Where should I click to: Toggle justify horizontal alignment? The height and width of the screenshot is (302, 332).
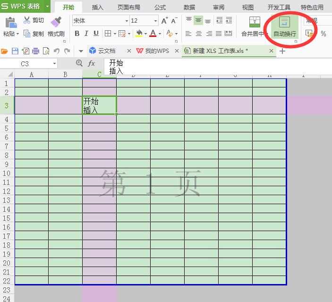[219, 34]
